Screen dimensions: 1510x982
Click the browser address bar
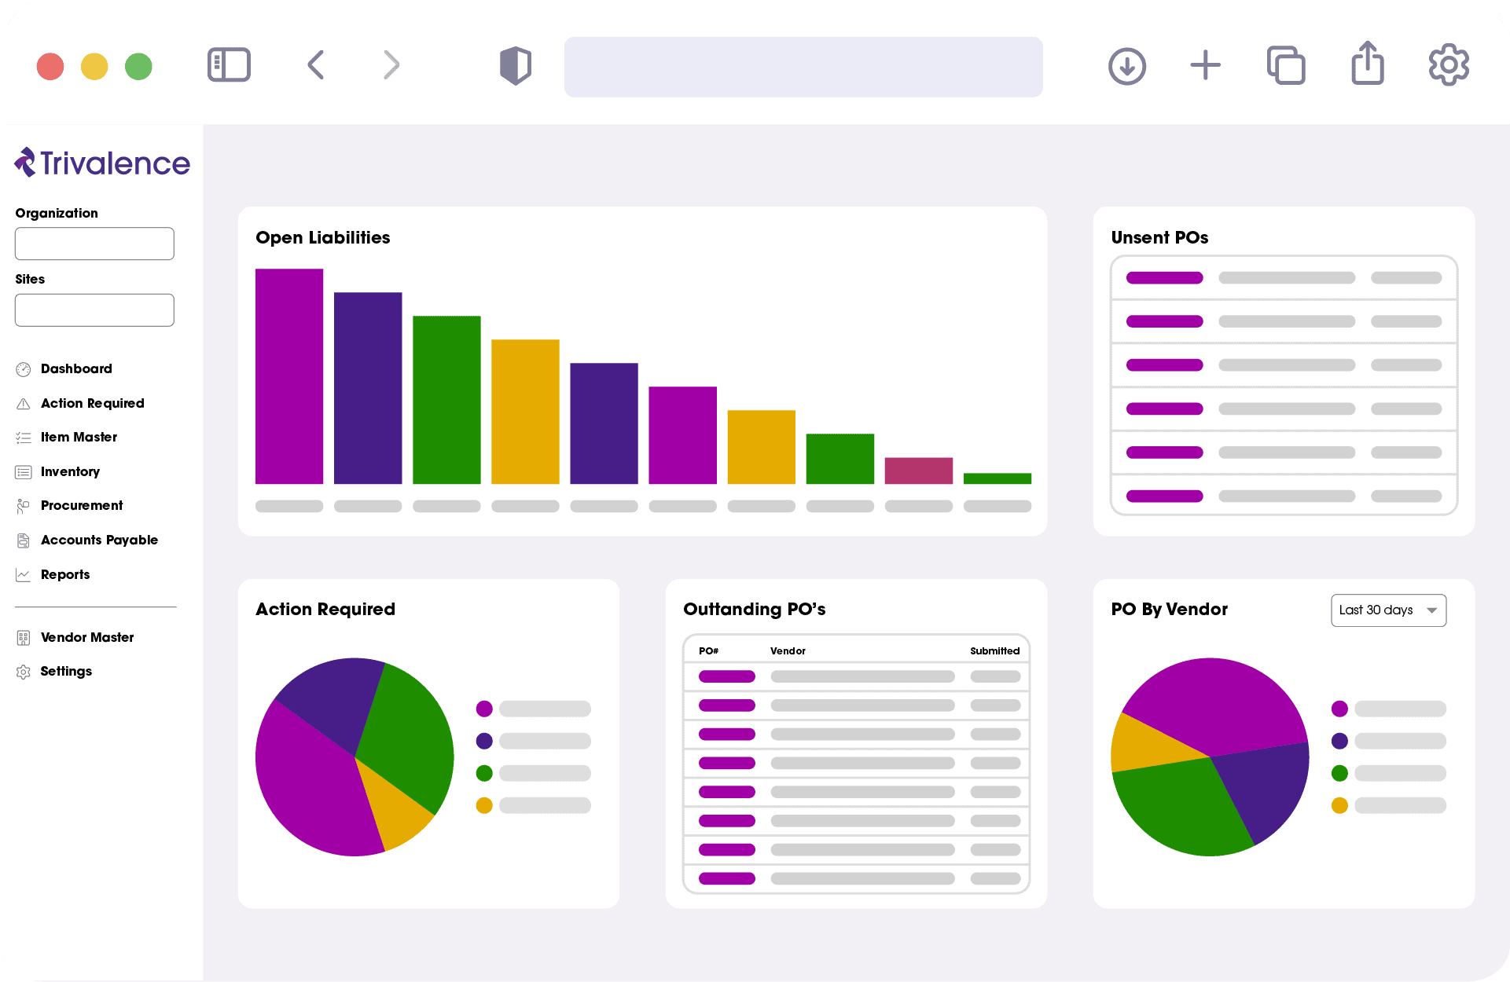point(803,66)
